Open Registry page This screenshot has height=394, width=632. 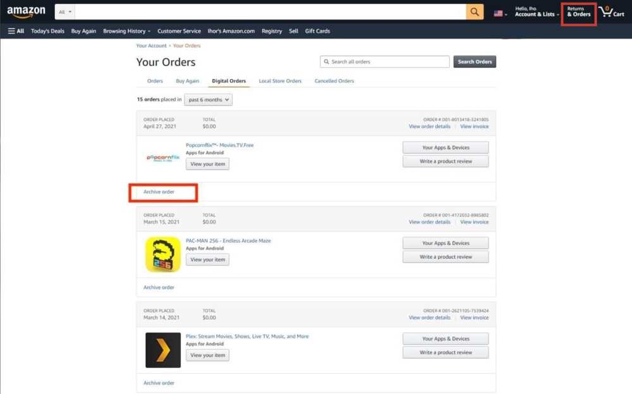272,31
